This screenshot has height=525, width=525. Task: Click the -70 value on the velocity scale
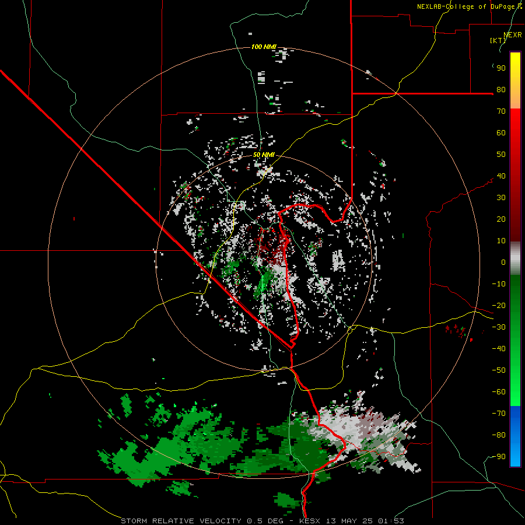499,414
